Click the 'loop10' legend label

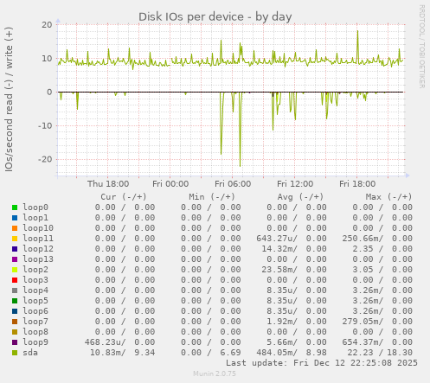(38, 228)
